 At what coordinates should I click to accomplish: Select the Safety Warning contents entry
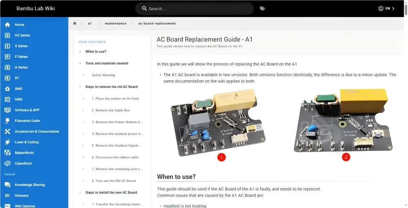(103, 75)
